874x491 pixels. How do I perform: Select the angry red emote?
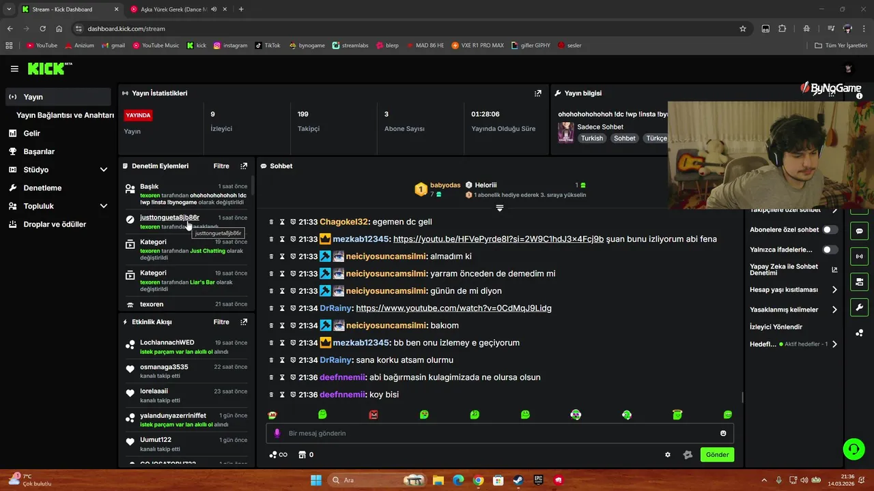pos(373,415)
